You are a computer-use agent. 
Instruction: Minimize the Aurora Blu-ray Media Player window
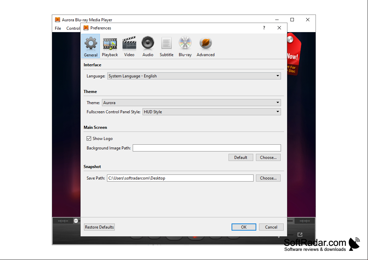click(277, 20)
